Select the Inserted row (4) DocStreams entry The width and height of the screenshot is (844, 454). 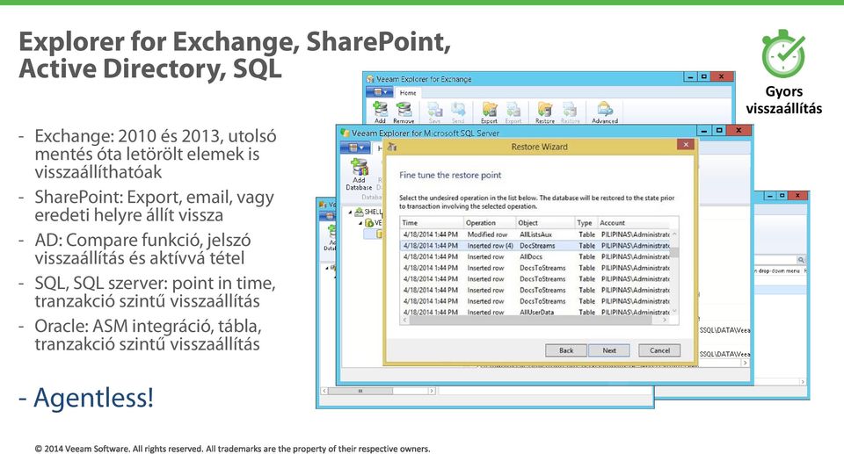coord(535,245)
